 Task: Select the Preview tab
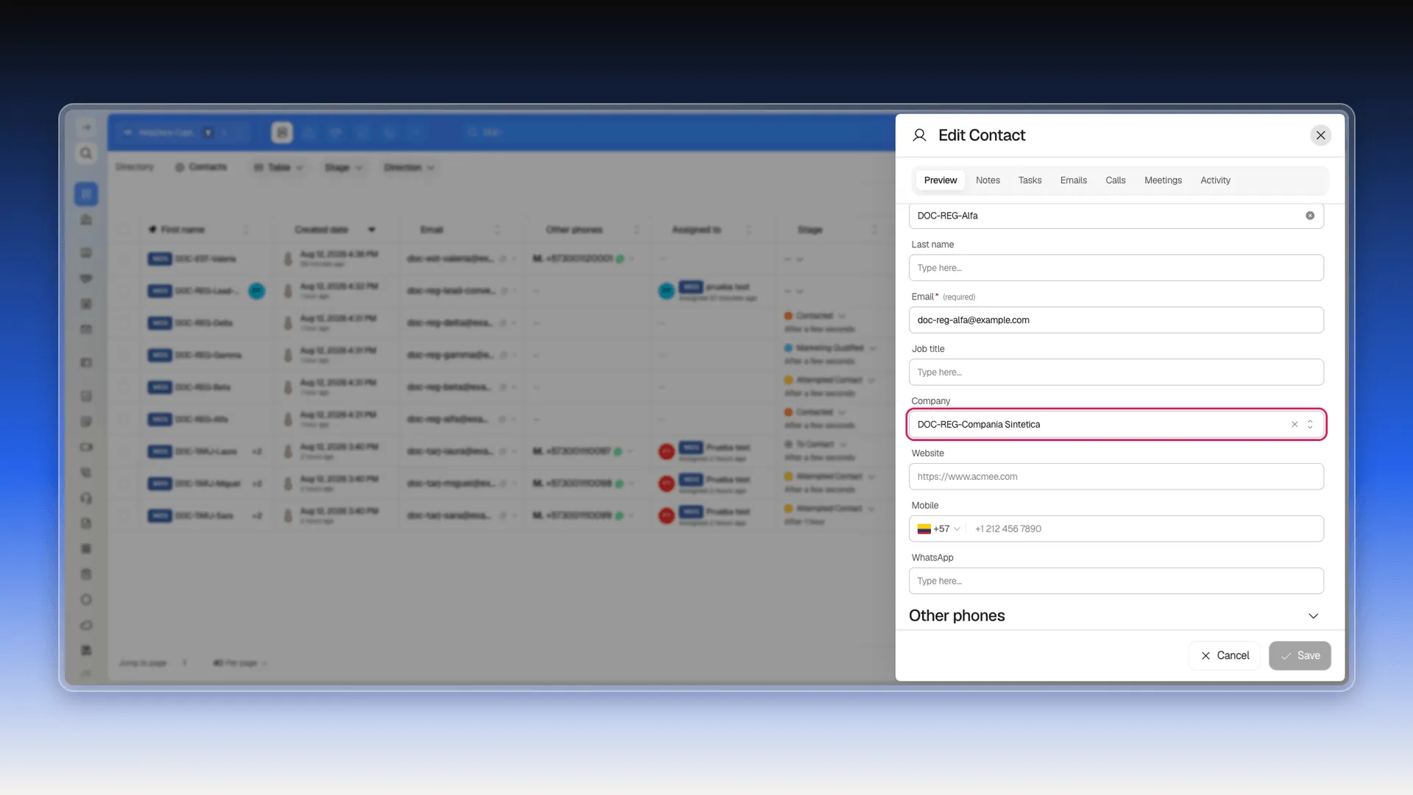click(940, 180)
